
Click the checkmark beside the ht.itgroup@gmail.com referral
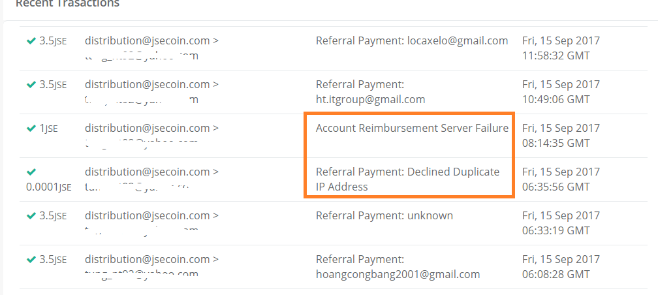click(31, 85)
